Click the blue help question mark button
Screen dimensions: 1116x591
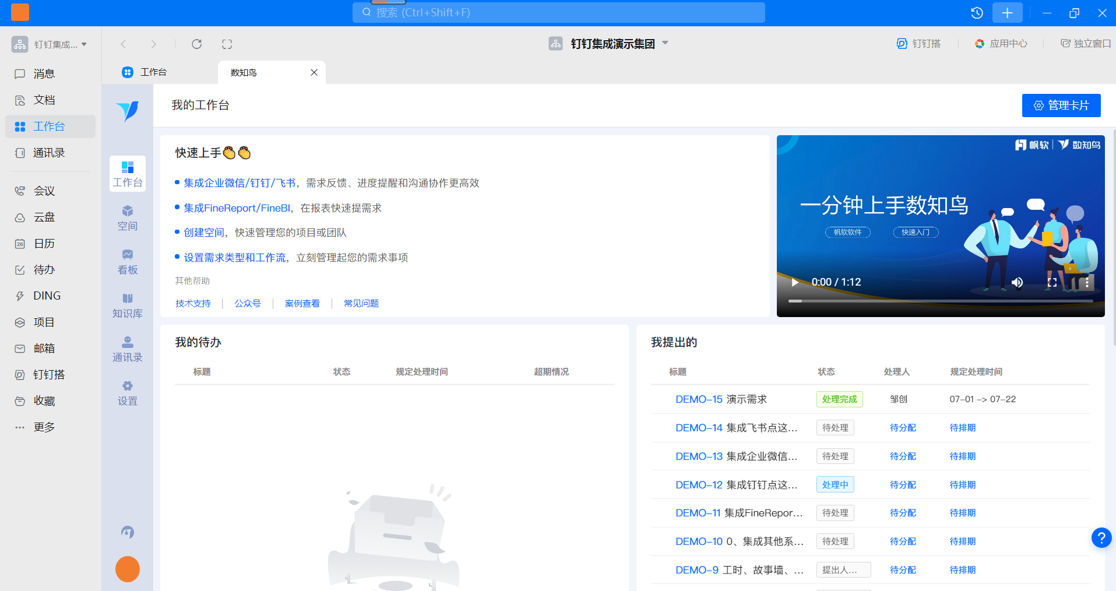coord(1101,537)
